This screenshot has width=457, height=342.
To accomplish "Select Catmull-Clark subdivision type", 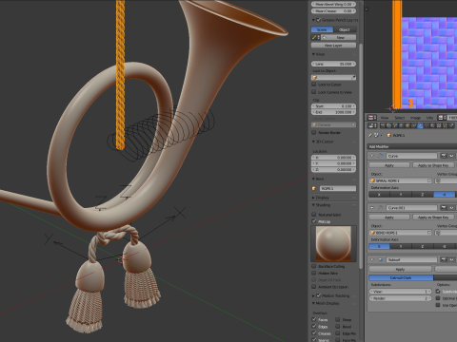I will [401, 277].
